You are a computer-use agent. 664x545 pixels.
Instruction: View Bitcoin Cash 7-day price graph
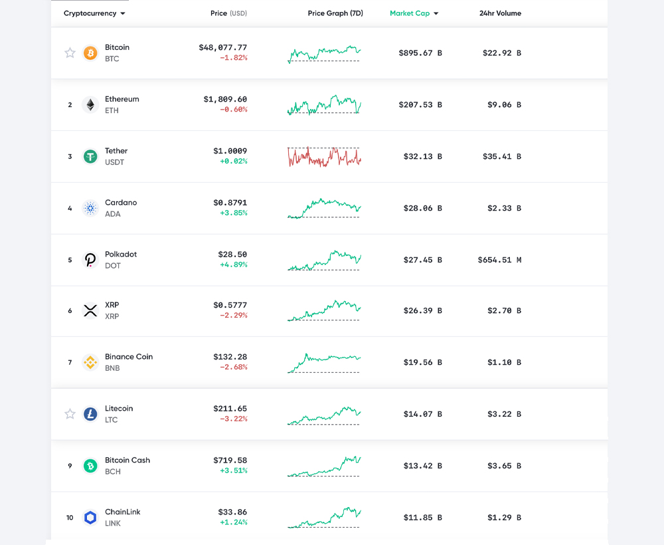coord(324,466)
